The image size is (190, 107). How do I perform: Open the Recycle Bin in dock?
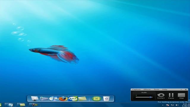[106, 98]
